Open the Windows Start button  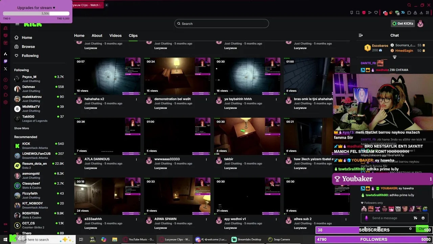pos(5,240)
